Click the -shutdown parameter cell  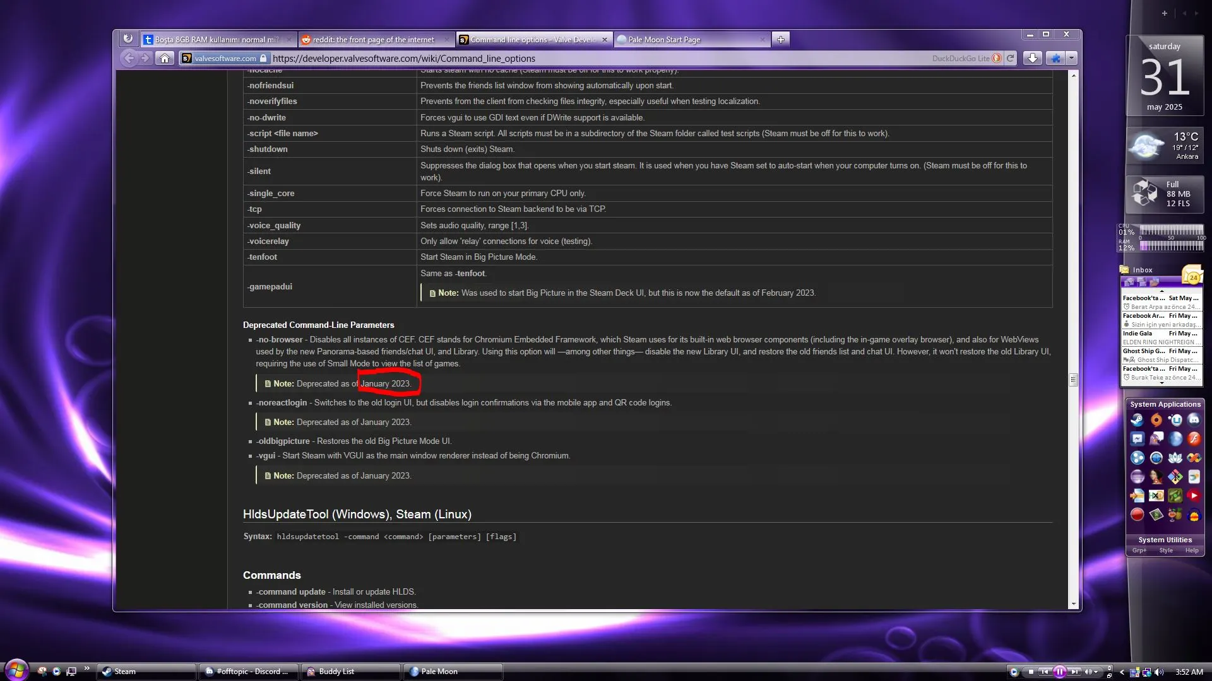tap(330, 149)
